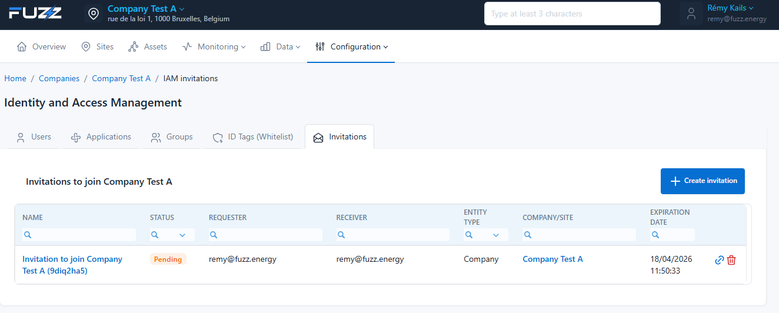Click the Data bar chart icon
Image resolution: width=779 pixels, height=313 pixels.
[265, 46]
